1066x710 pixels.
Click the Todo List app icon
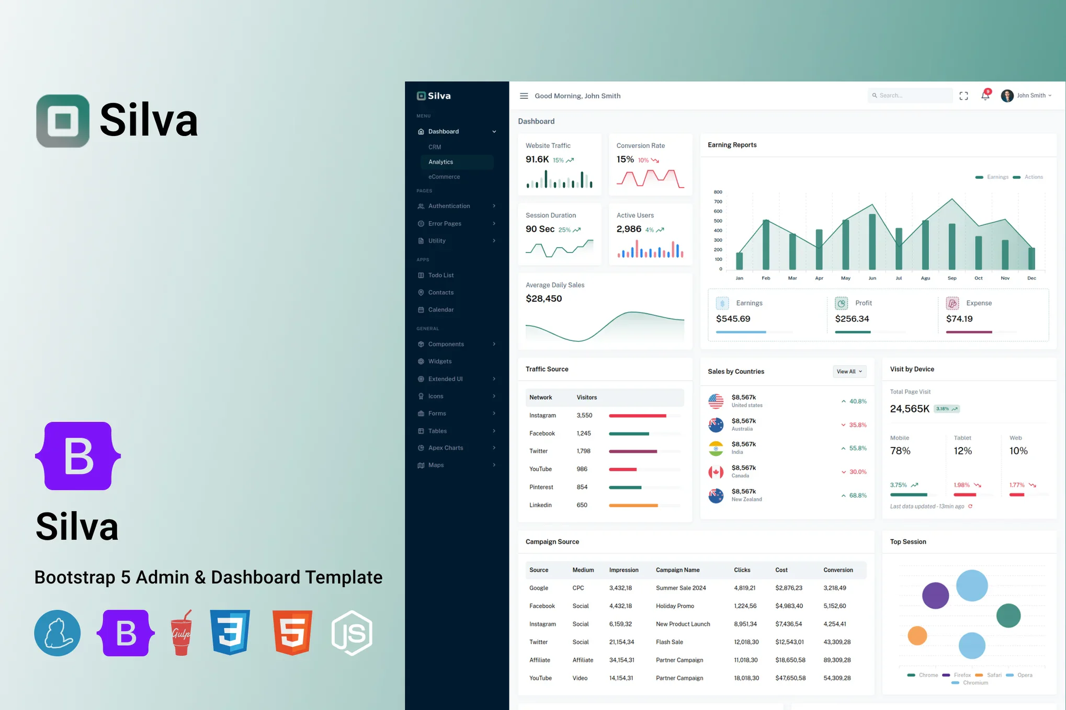421,274
